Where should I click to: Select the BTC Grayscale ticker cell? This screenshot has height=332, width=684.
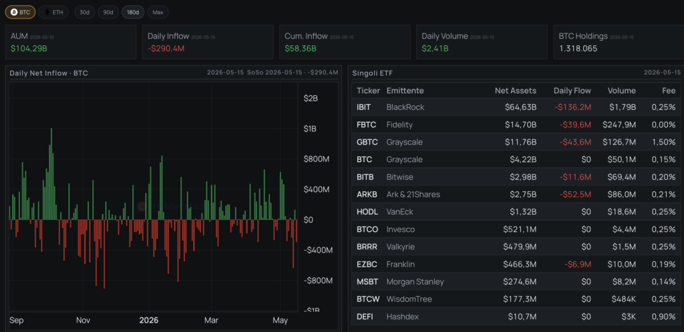click(x=364, y=159)
